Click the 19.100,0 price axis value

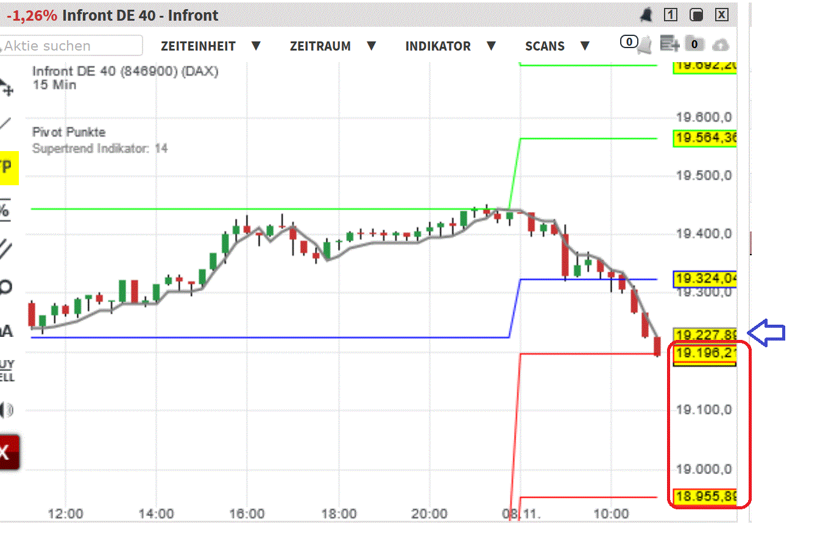(704, 410)
